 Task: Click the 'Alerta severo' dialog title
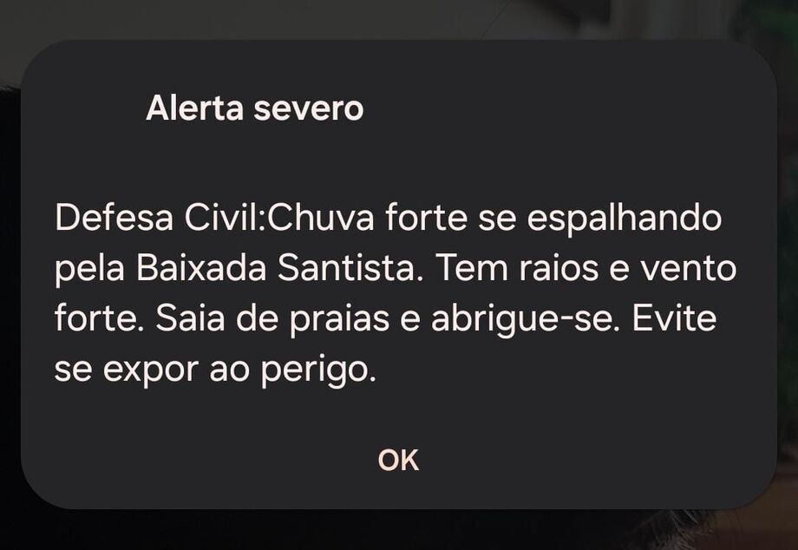point(254,108)
